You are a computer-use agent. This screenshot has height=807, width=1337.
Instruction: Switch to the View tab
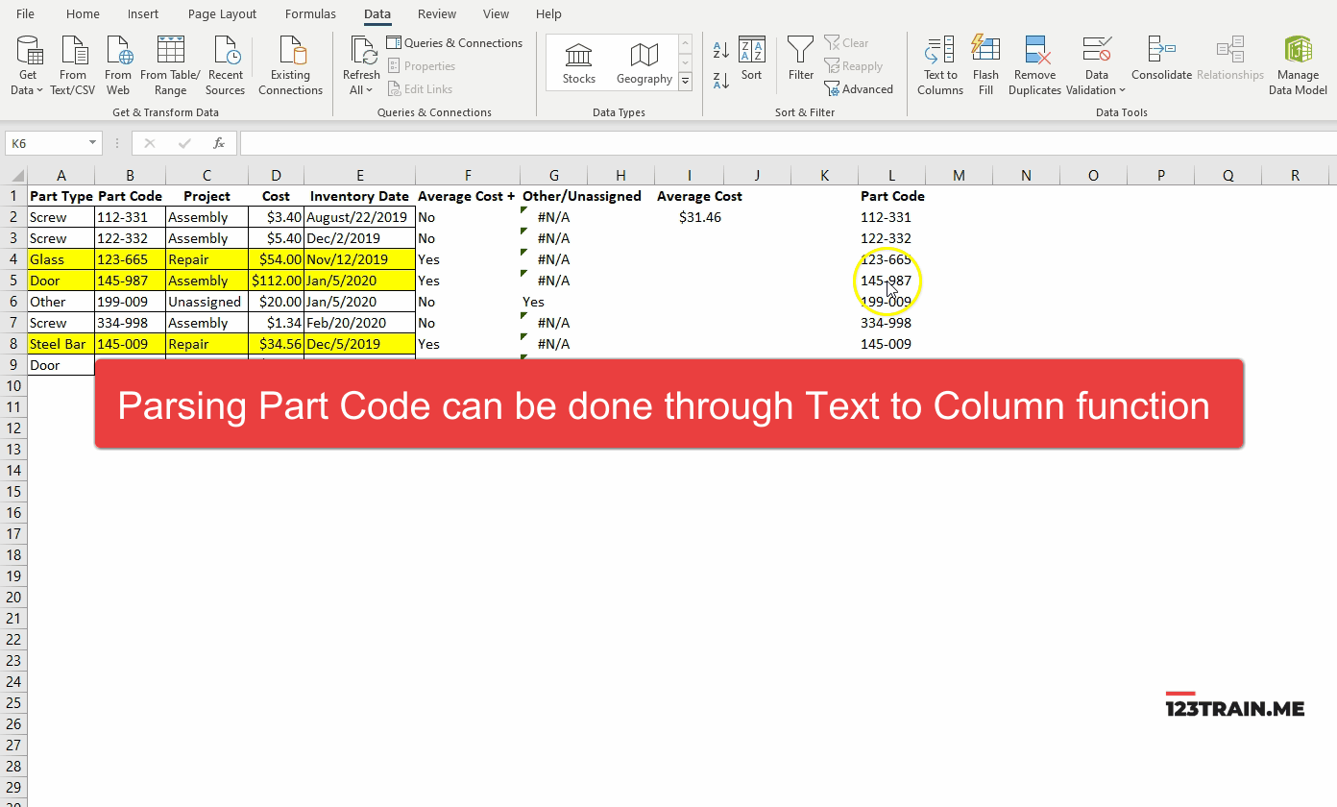[496, 13]
